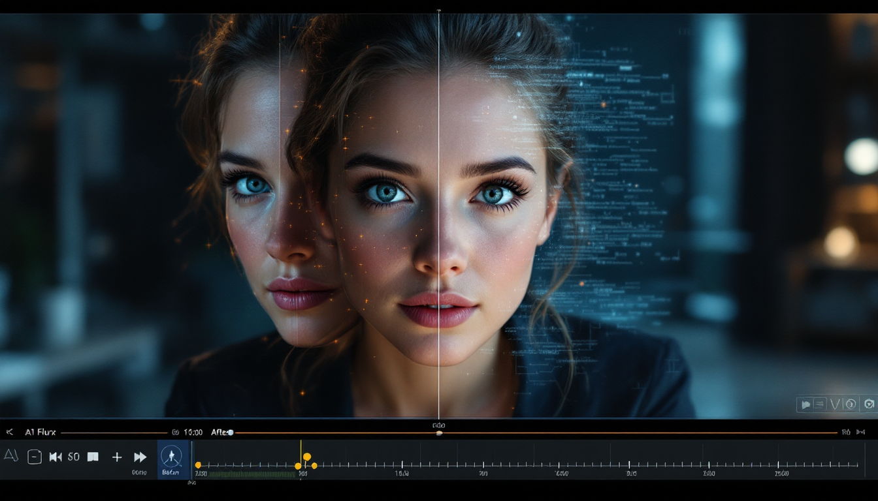Select the yellow keyframe marker on the timeline
This screenshot has width=878, height=501.
(x=308, y=457)
